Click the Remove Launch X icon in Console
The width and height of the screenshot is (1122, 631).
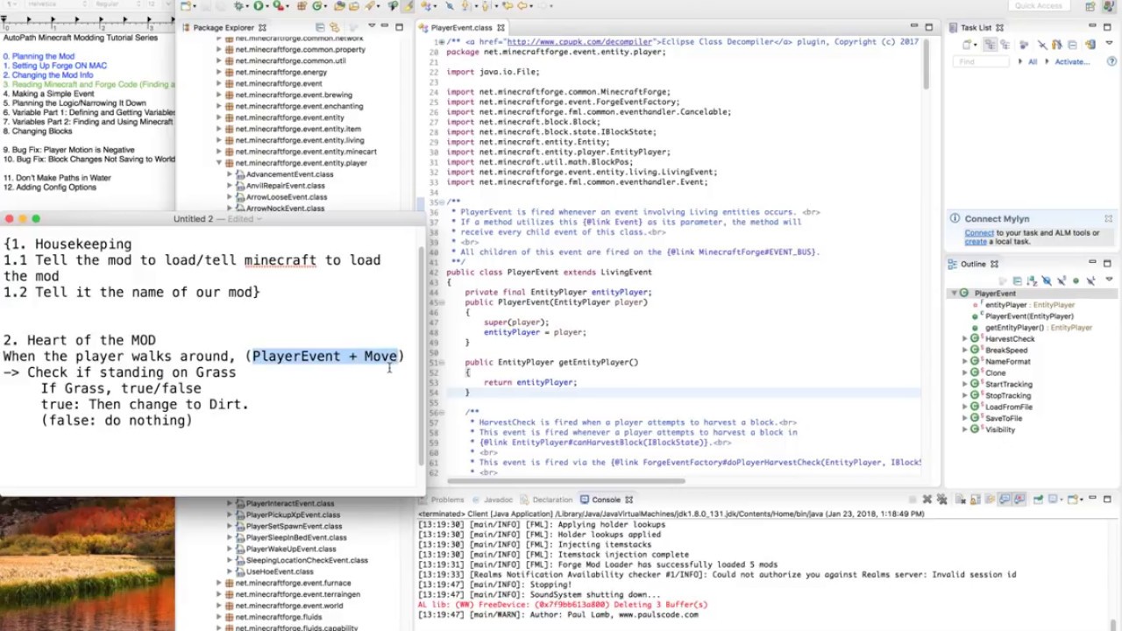tap(927, 500)
